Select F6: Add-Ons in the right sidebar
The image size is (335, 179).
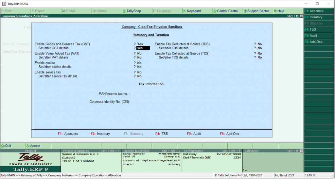click(x=319, y=42)
